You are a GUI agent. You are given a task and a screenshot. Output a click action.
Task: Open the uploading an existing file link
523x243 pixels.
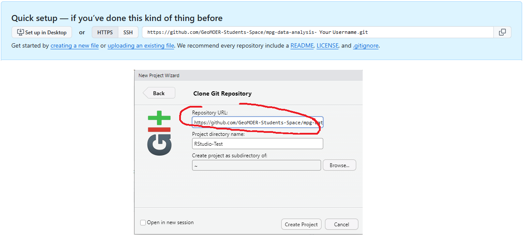(x=141, y=46)
